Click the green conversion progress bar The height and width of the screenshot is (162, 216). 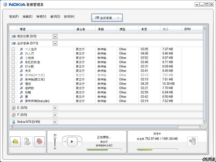pyautogui.click(x=104, y=150)
